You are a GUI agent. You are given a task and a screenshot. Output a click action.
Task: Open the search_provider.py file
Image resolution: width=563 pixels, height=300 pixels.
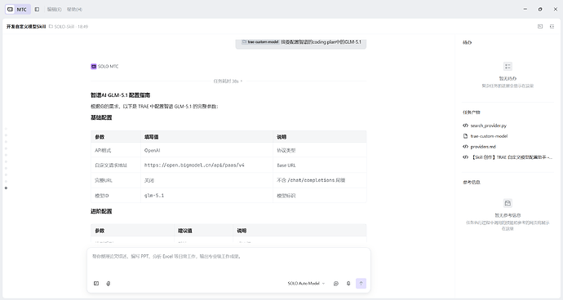point(488,126)
